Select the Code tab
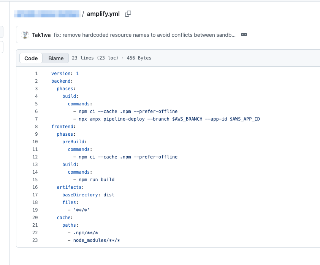Image resolution: width=320 pixels, height=265 pixels. click(x=31, y=58)
